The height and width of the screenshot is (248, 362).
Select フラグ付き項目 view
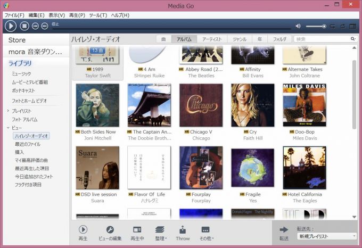click(28, 185)
